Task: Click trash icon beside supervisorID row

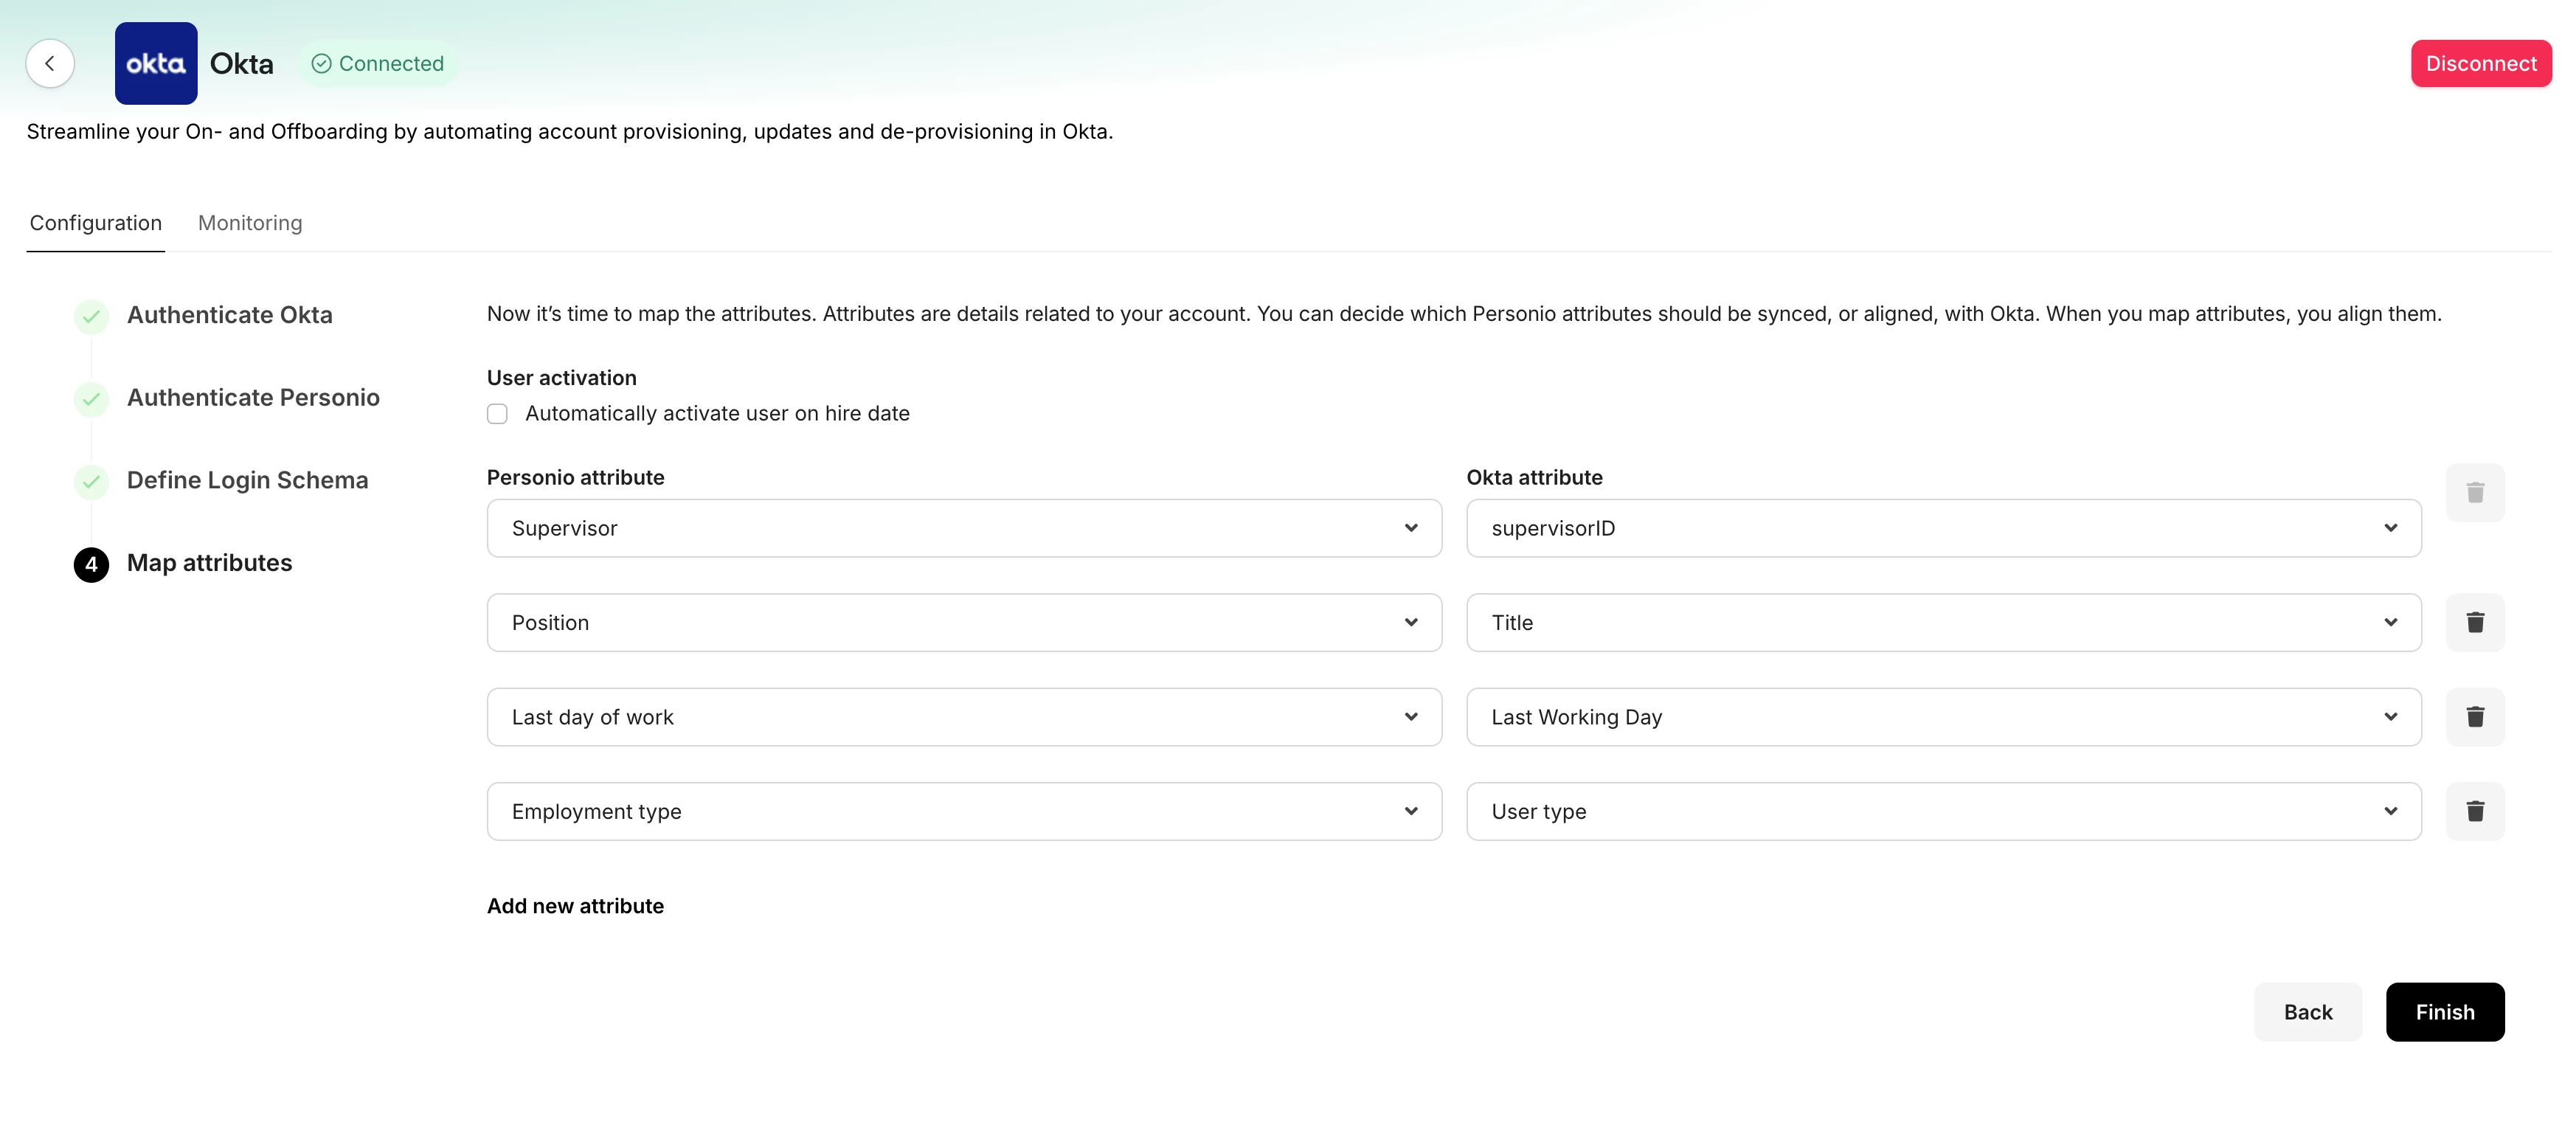Action: pyautogui.click(x=2474, y=492)
